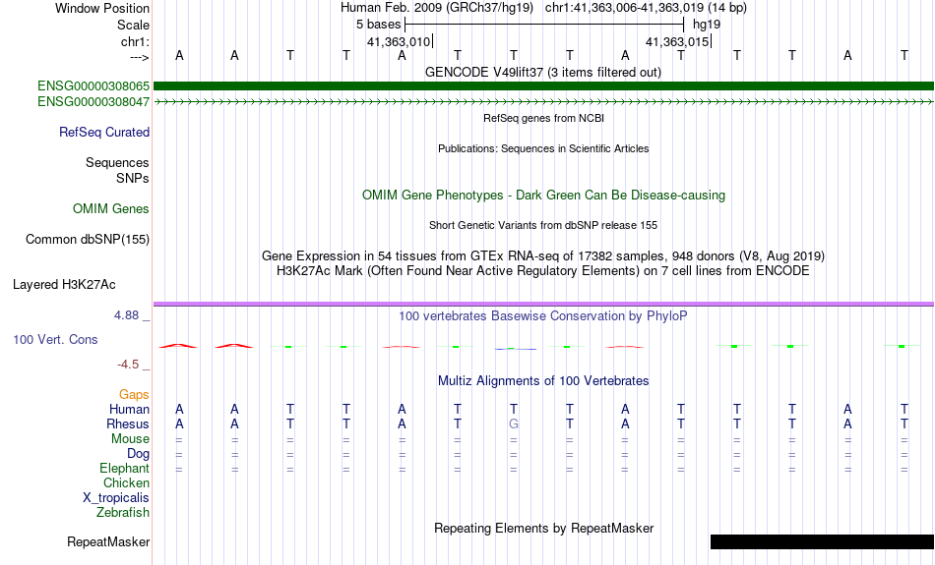Click the Gaps row label
The height and width of the screenshot is (565, 935).
click(134, 395)
